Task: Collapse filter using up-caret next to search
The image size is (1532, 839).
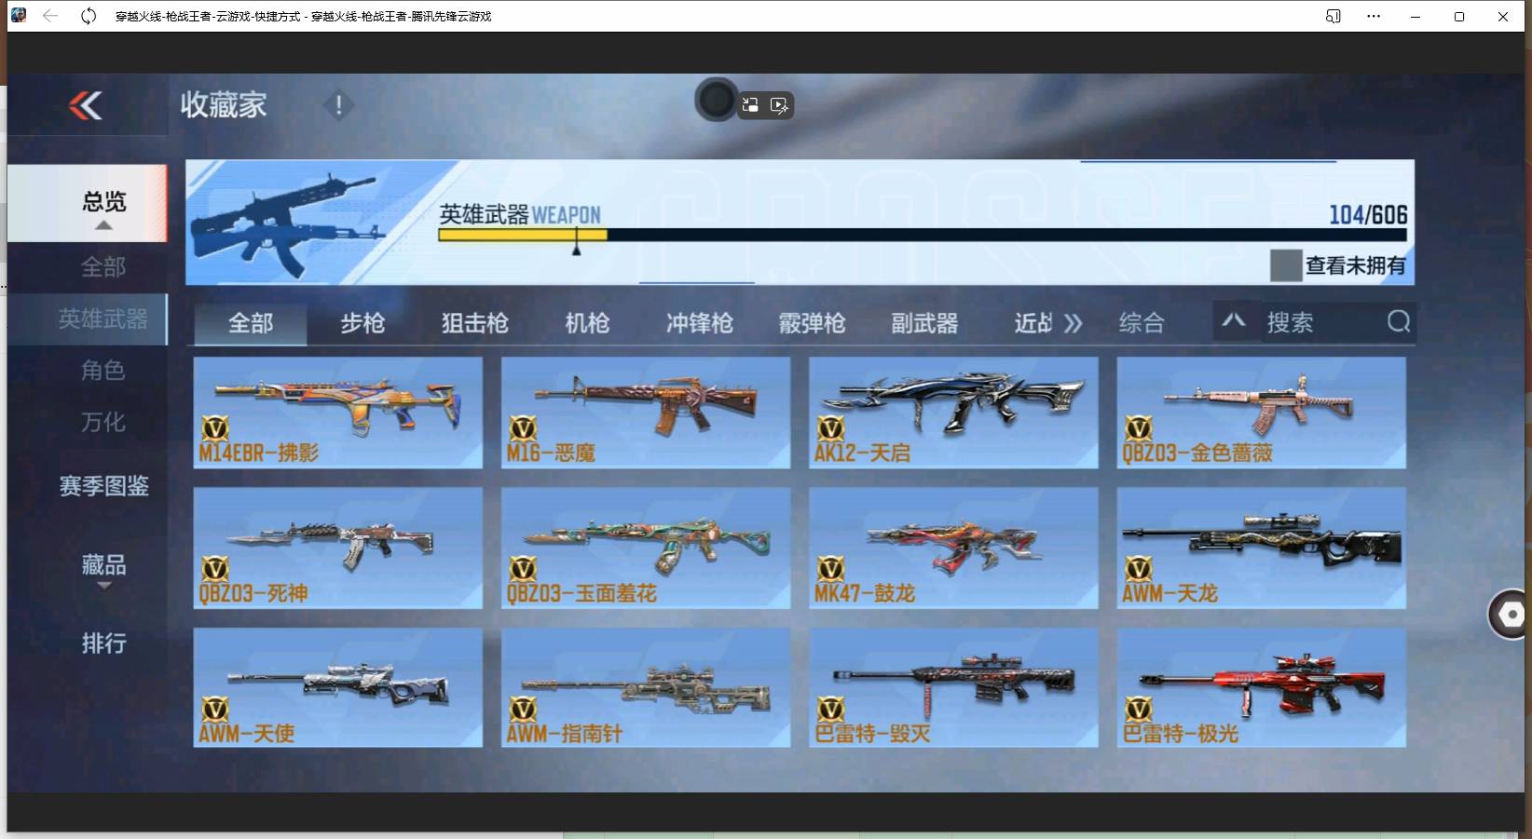Action: tap(1234, 321)
